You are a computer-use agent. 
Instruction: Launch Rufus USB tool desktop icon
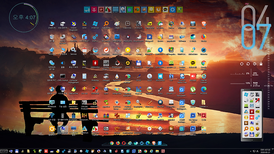pos(160,90)
